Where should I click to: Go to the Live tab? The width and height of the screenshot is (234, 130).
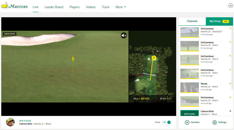(36, 7)
